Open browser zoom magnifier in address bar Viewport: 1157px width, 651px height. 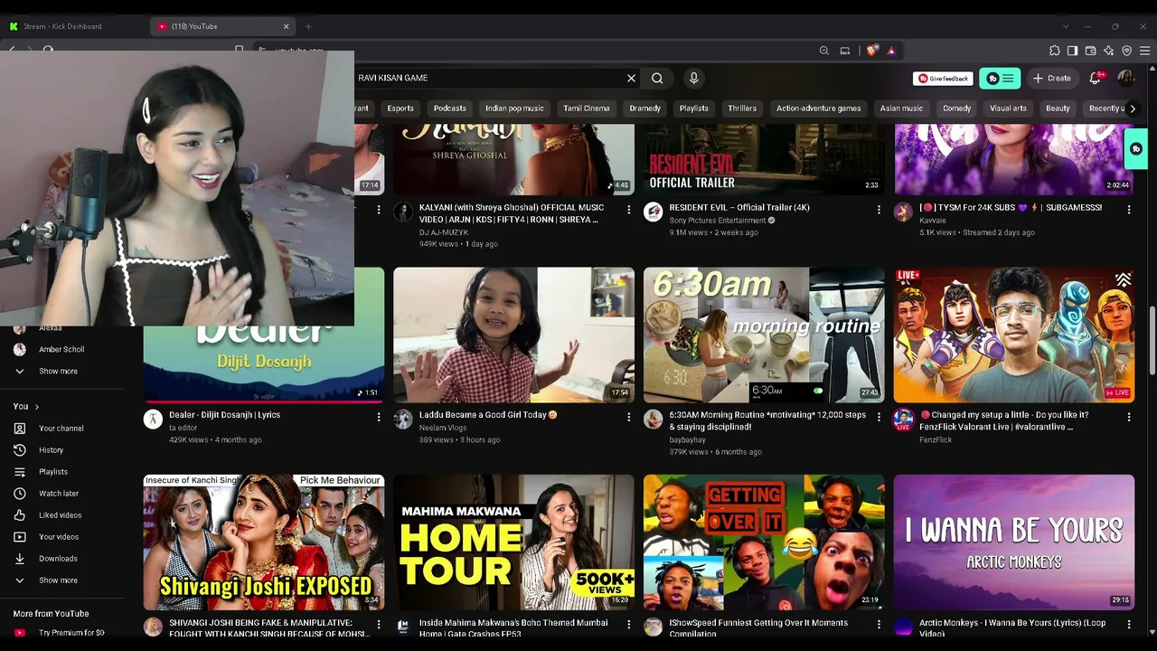click(824, 51)
